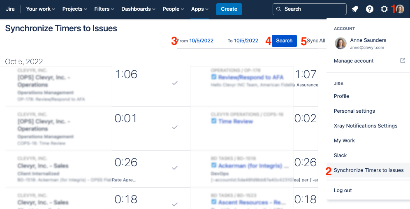This screenshot has width=410, height=209.
Task: Click the 0:02 issue time value
Action: tap(306, 118)
